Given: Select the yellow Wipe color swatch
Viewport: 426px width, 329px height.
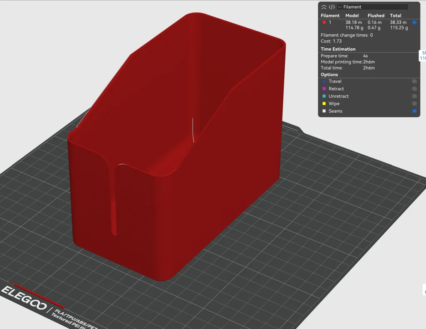Looking at the screenshot, I should click(324, 104).
